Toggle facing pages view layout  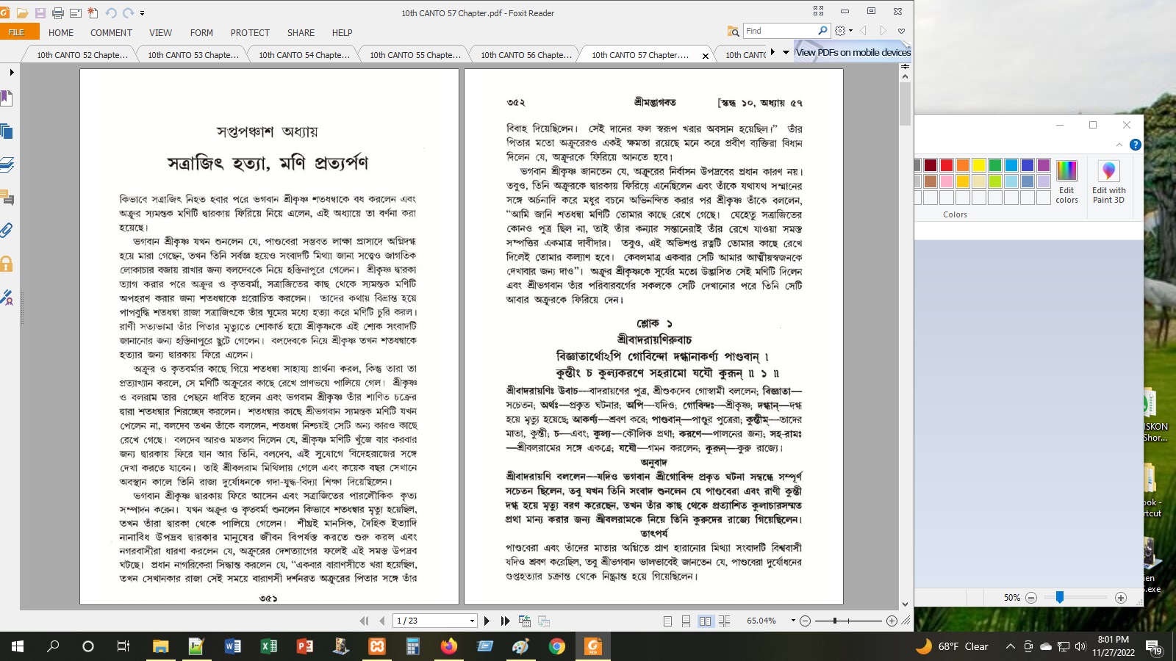[706, 621]
